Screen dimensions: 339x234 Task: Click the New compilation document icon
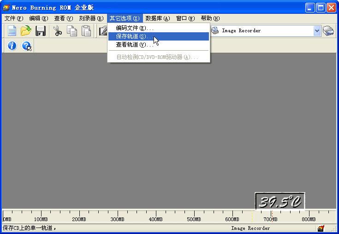pos(12,31)
